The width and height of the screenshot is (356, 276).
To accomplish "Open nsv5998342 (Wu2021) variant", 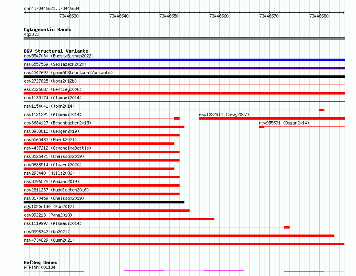I will pos(47,232).
